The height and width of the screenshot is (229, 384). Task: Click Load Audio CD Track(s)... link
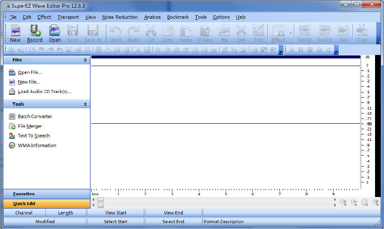click(x=44, y=92)
